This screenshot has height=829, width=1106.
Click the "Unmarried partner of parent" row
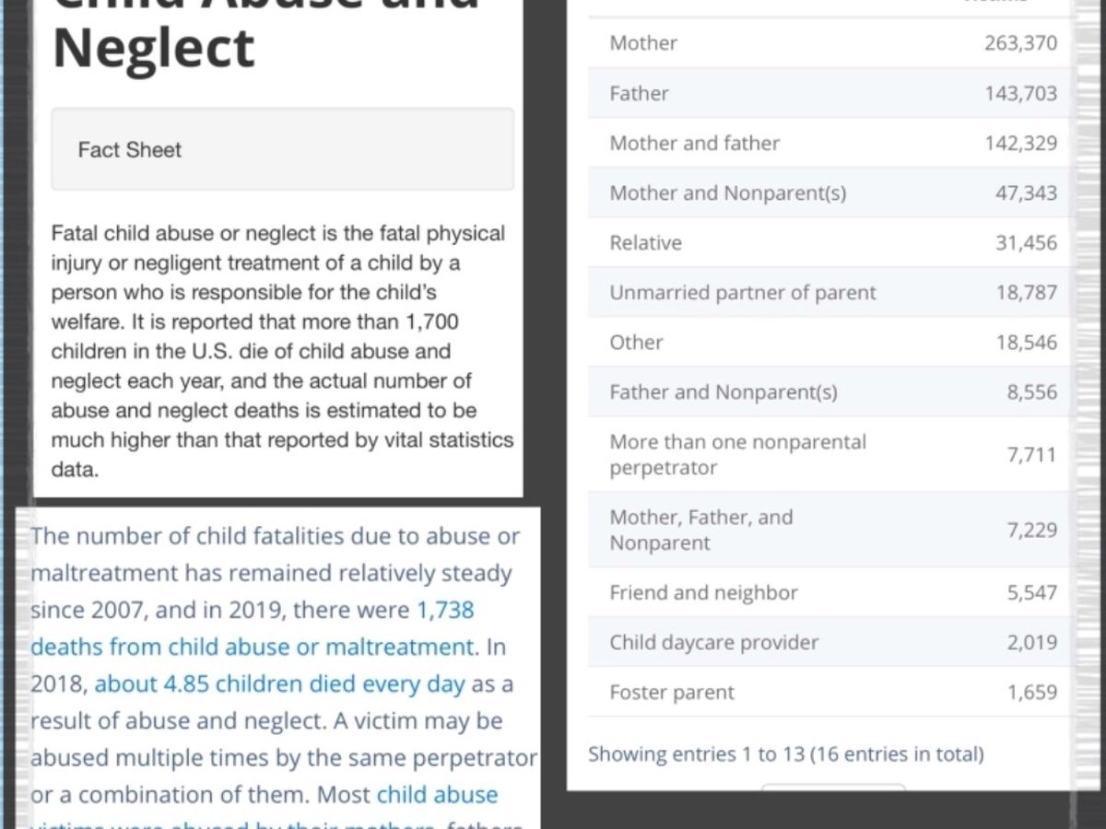[828, 292]
